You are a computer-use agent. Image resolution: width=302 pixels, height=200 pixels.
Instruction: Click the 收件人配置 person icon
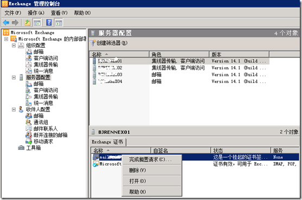21,109
